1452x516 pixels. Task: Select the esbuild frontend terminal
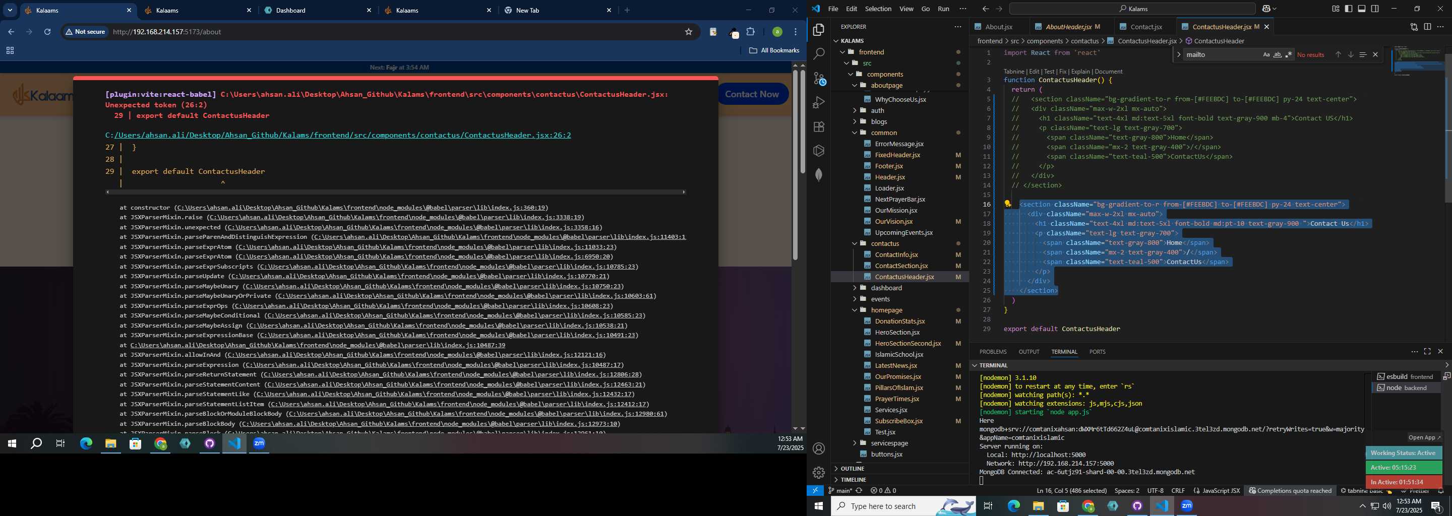(1405, 376)
